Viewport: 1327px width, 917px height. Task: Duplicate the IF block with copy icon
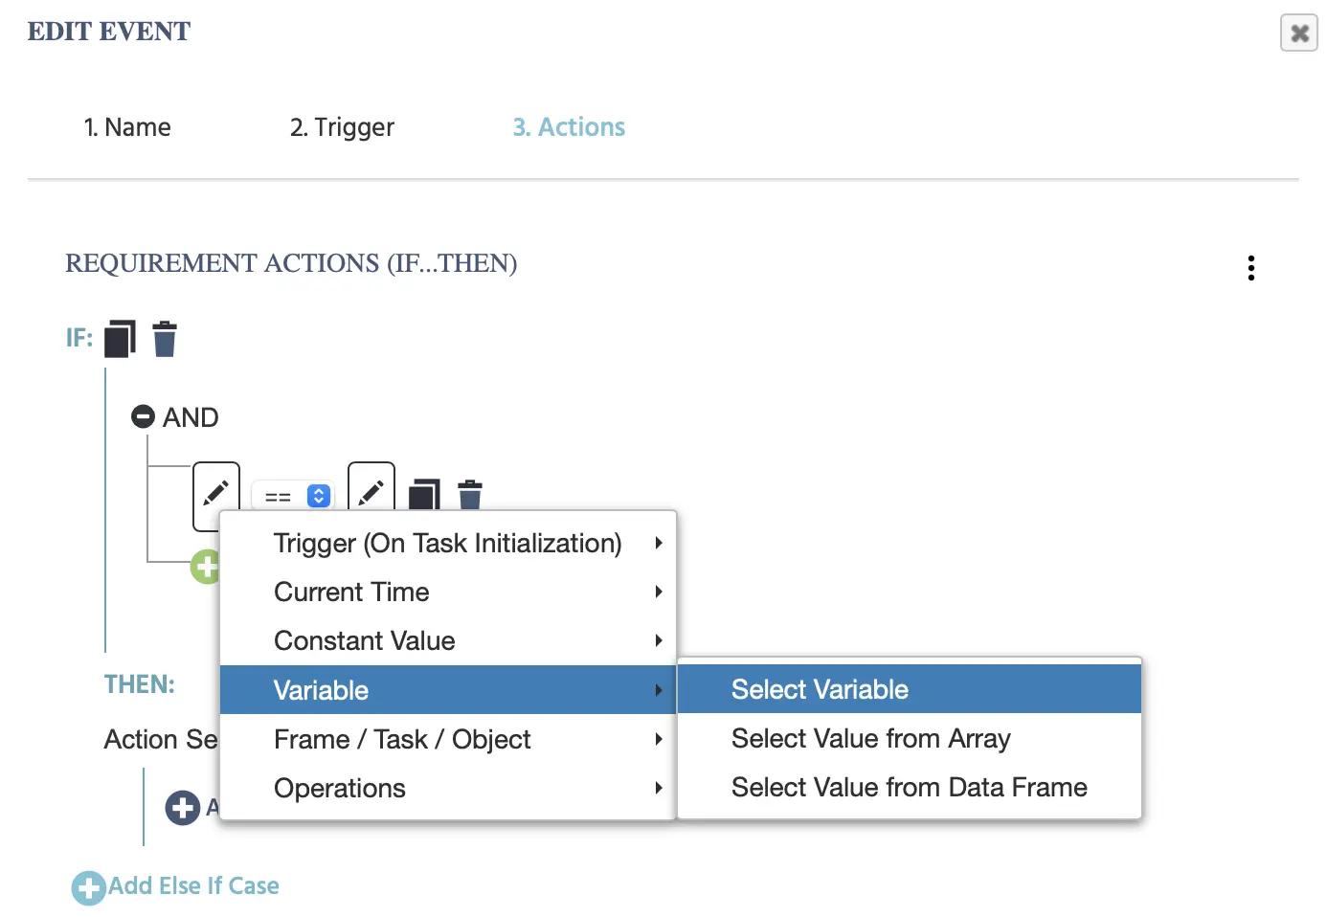(120, 339)
